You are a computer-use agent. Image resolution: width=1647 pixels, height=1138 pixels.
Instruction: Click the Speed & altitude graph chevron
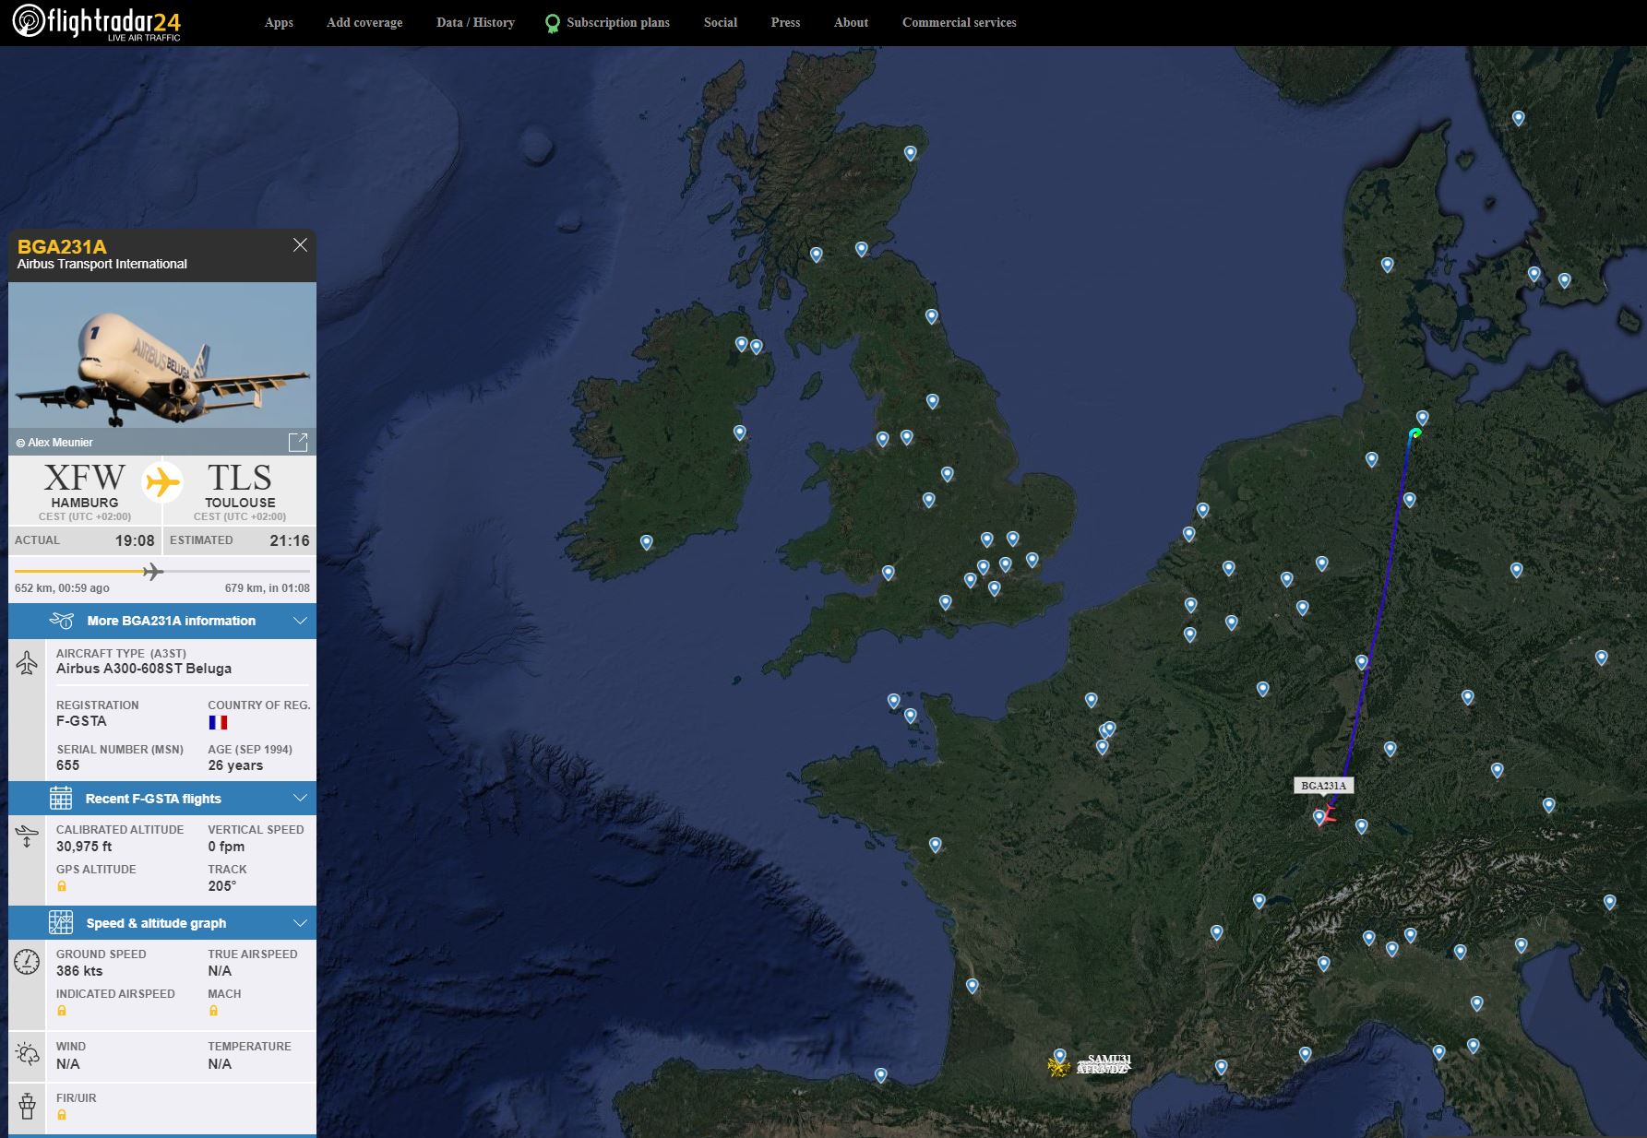pos(300,922)
